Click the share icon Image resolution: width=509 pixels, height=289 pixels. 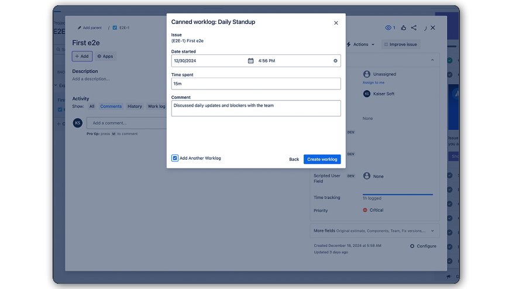pos(414,27)
